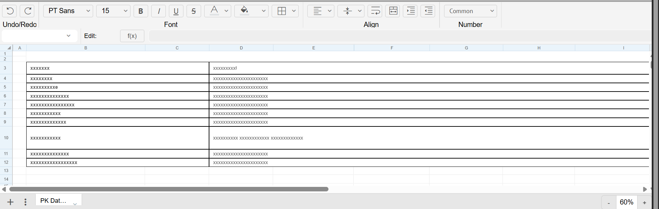Viewport: 659px width, 209px height.
Task: Open the fill color bucket picker
Action: (x=244, y=11)
